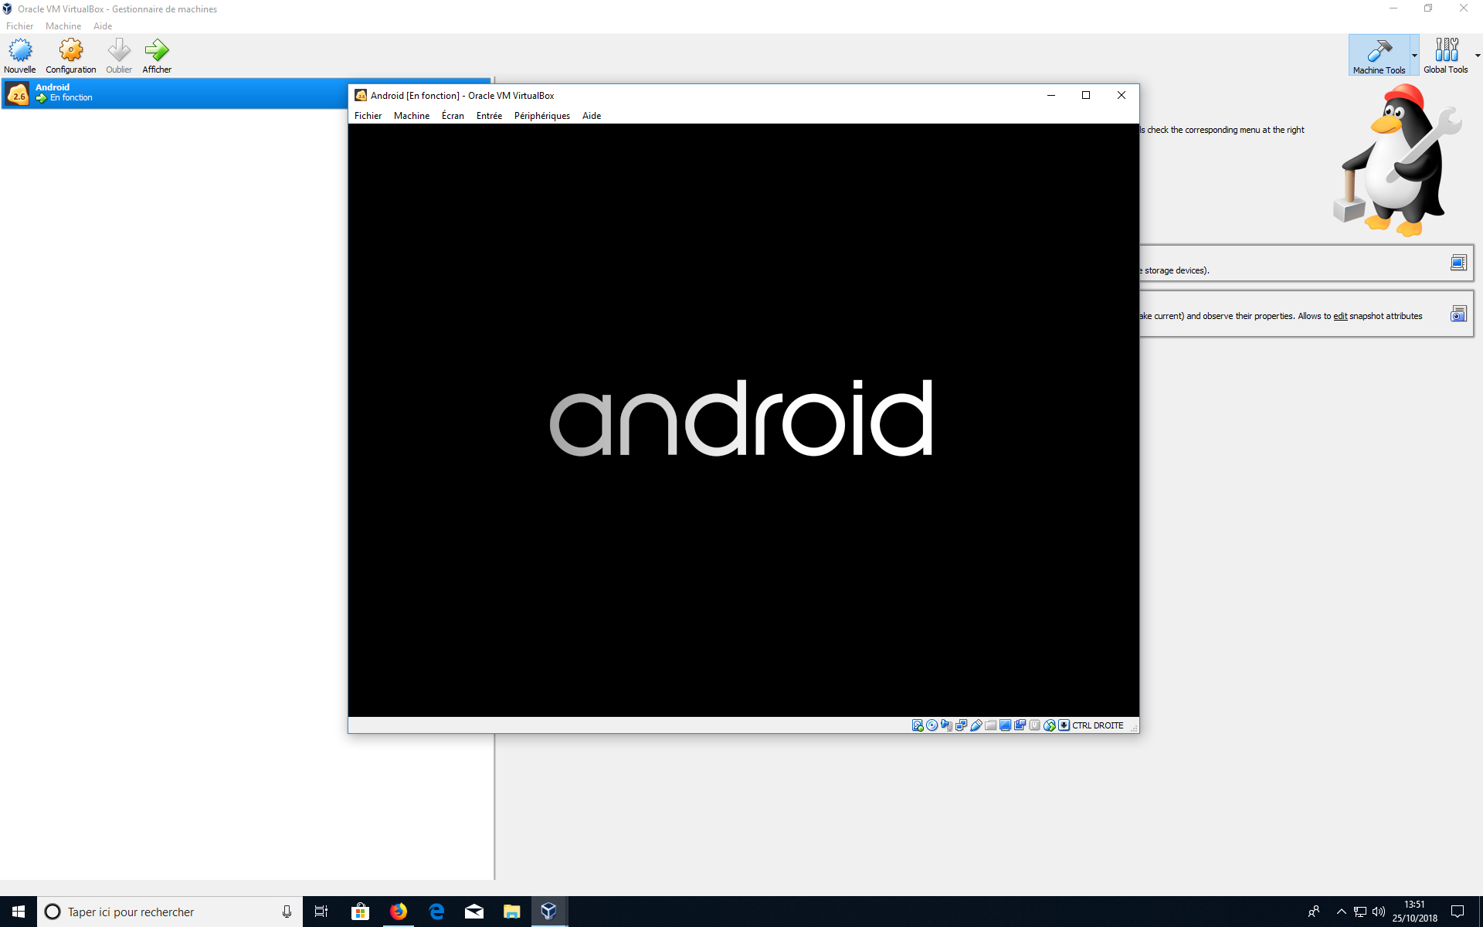Expand the Global Tools dropdown arrow
The width and height of the screenshot is (1483, 927).
tap(1477, 56)
